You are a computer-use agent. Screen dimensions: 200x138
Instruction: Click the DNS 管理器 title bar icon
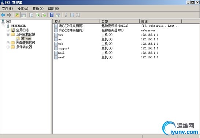2,3
